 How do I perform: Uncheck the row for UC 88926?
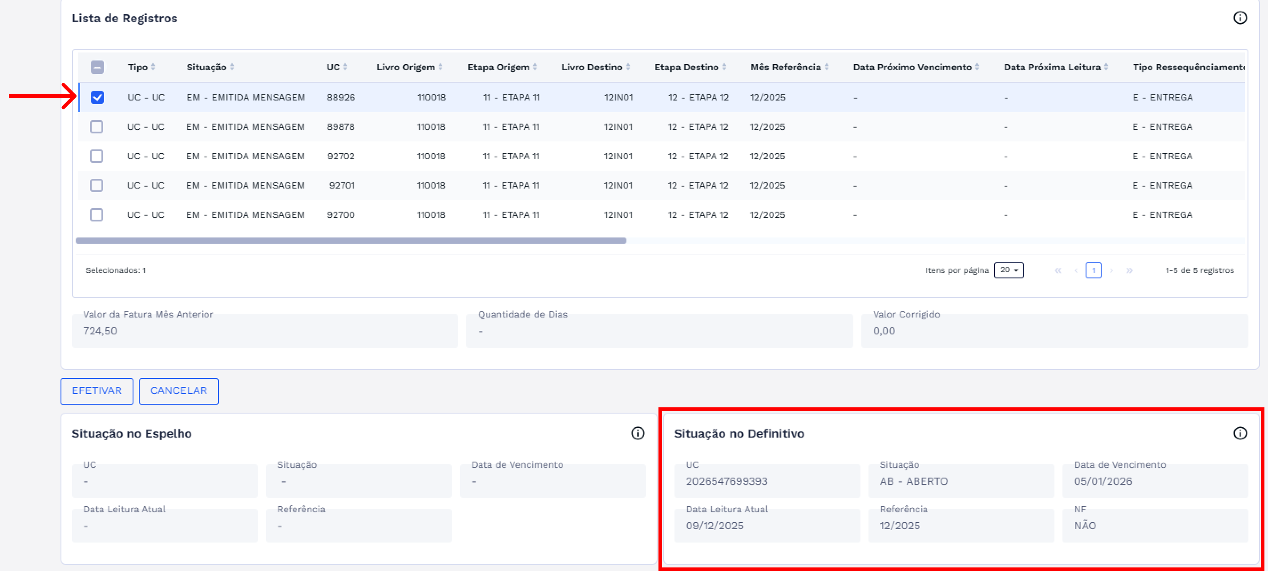click(97, 97)
